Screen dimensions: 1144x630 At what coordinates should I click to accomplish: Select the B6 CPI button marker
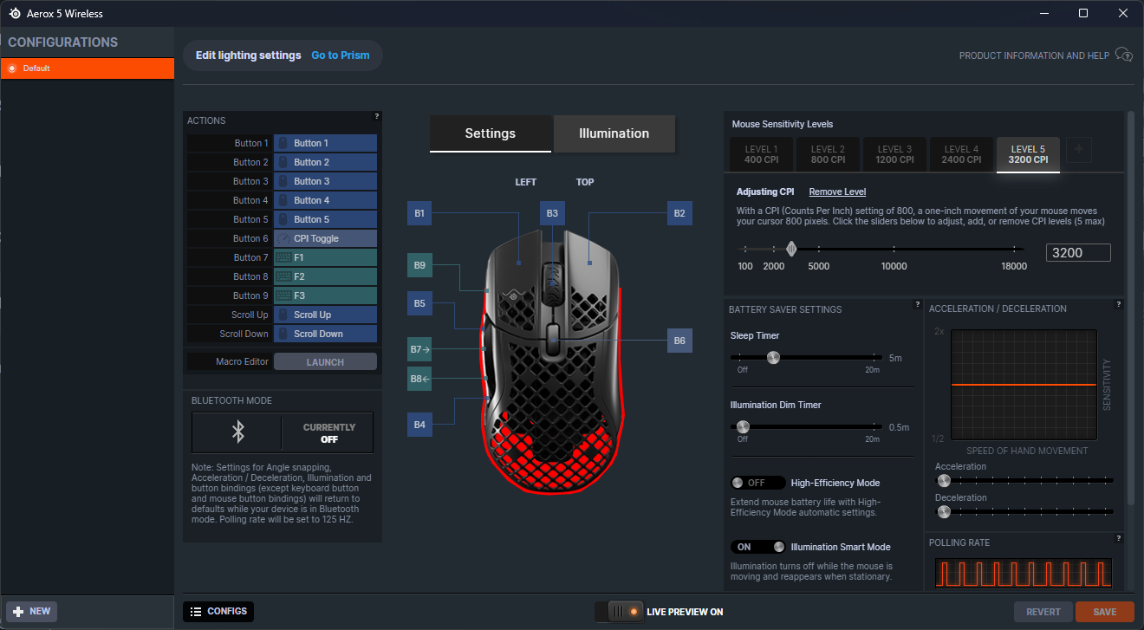[679, 341]
